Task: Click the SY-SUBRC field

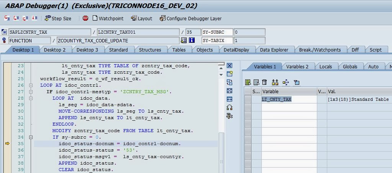Action: pos(217,32)
